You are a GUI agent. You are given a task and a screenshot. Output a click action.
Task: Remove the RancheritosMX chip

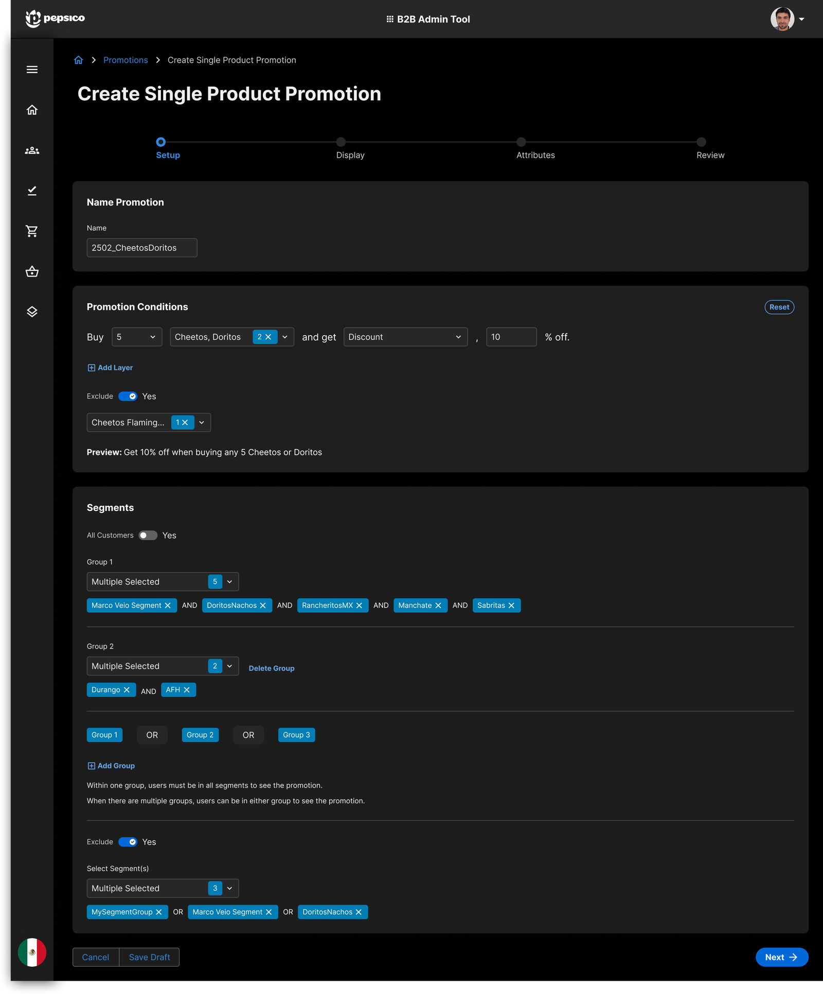pos(359,605)
